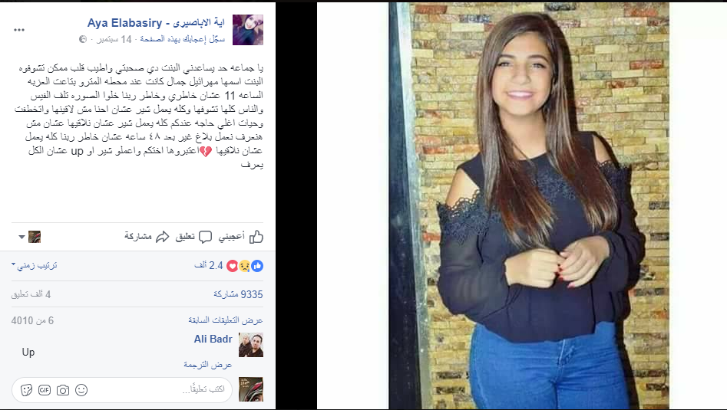Expand the commenting identity selector arrow
Viewport: 727px width, 410px height.
(x=21, y=237)
